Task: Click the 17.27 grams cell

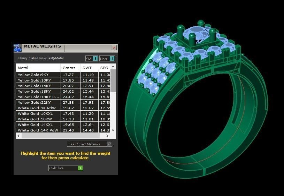Action: [x=71, y=75]
